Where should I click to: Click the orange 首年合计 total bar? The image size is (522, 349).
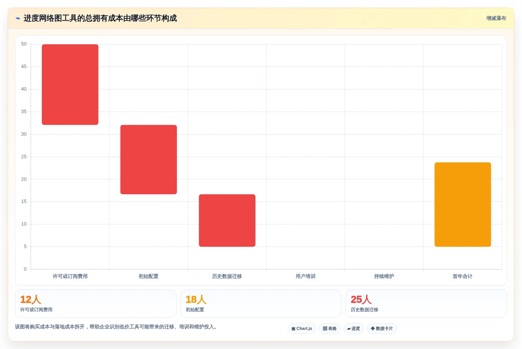(x=463, y=205)
